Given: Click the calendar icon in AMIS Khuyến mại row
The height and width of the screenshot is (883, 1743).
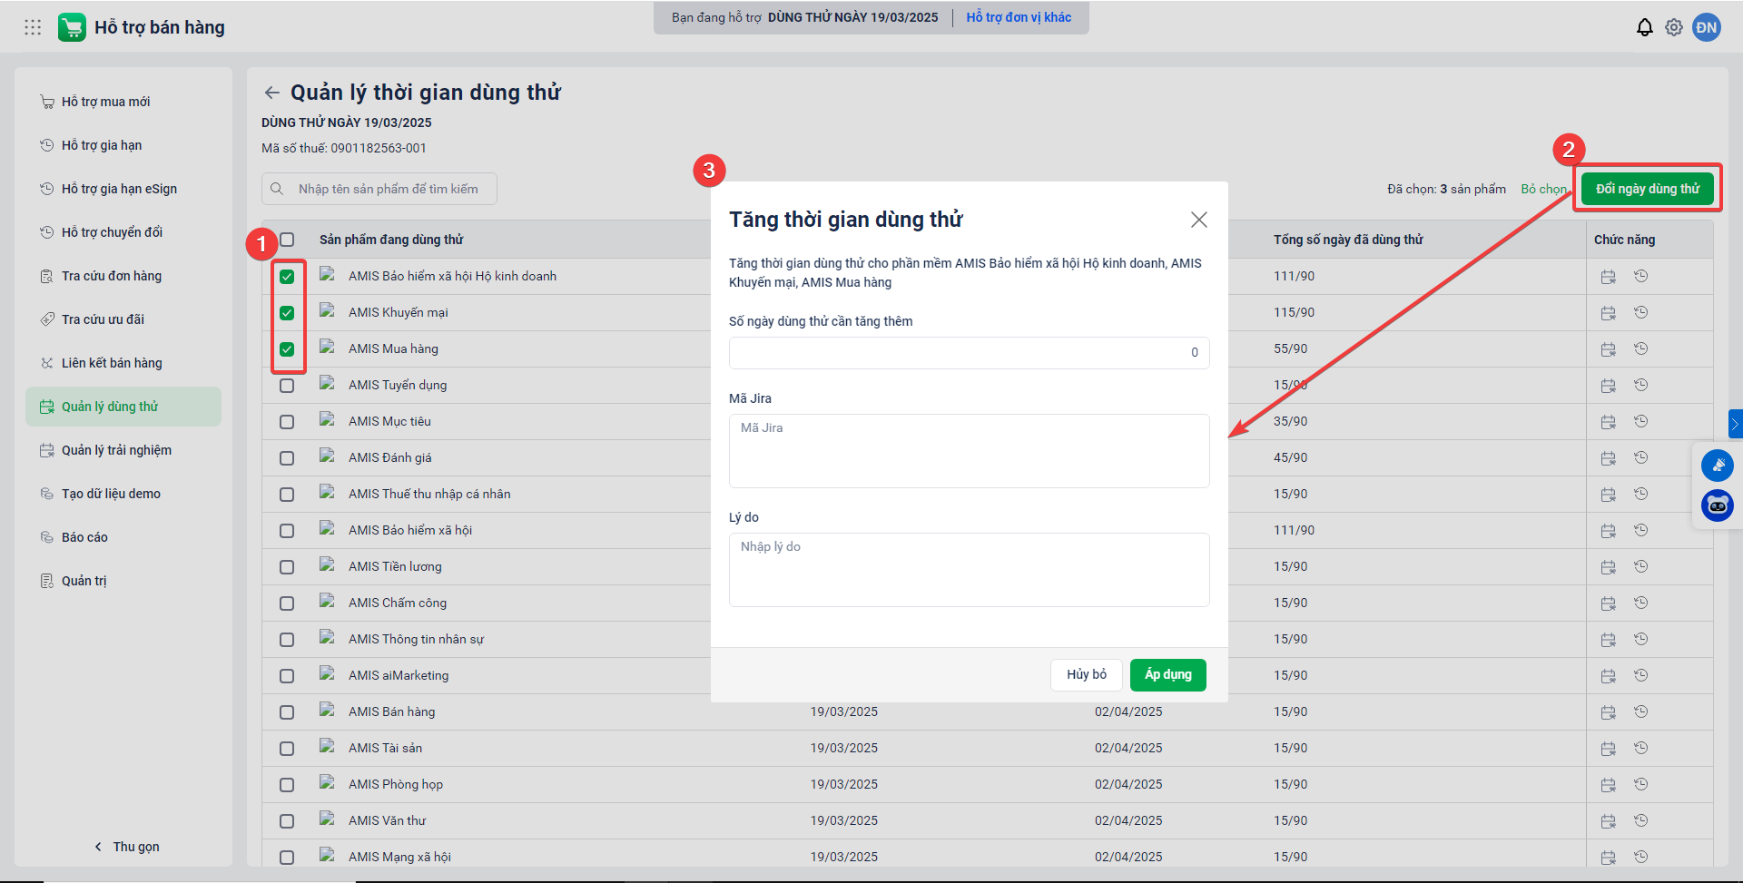Looking at the screenshot, I should [1608, 313].
